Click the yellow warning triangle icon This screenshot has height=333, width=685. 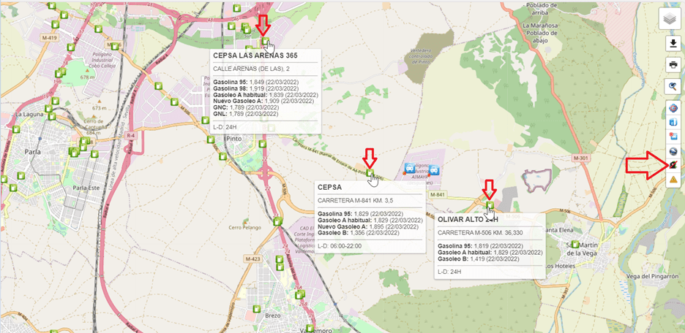(x=673, y=180)
